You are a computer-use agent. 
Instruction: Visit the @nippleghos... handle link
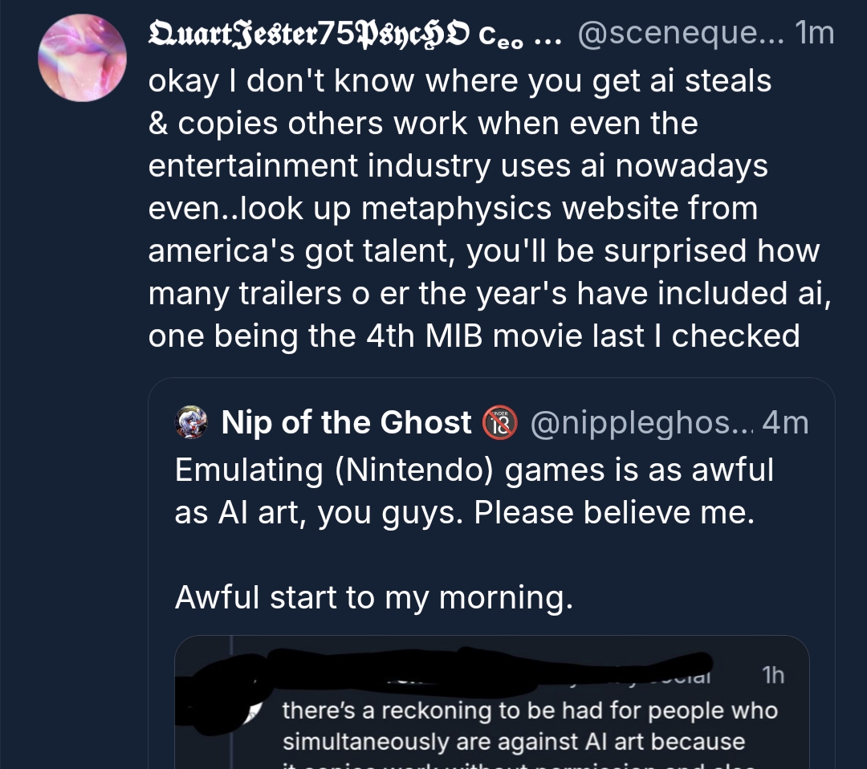[x=639, y=422]
